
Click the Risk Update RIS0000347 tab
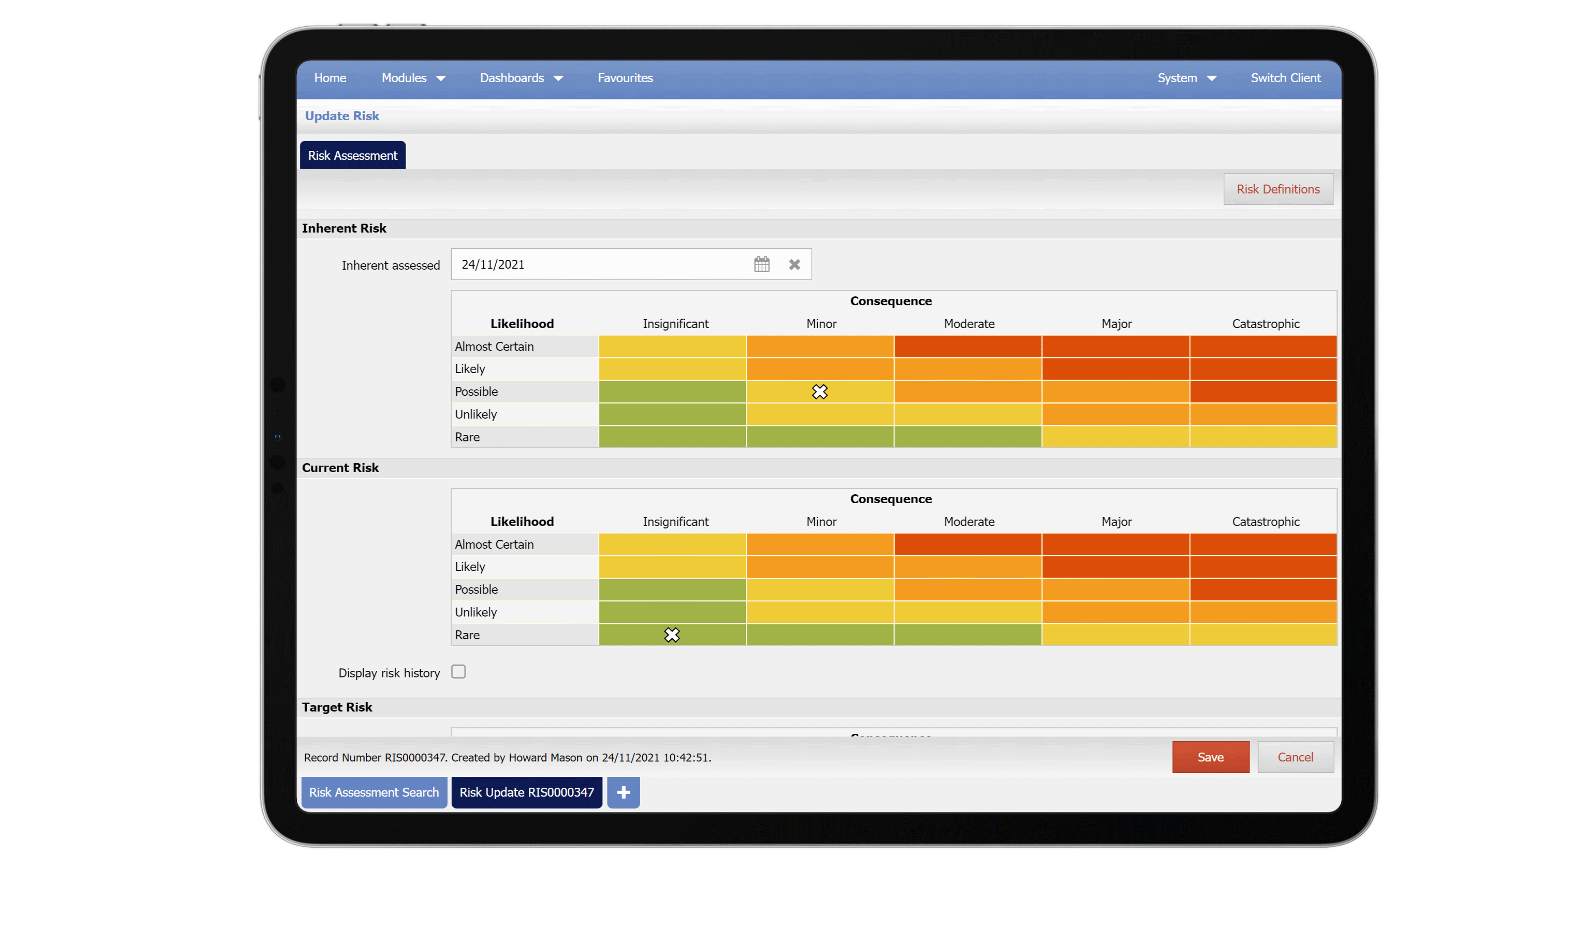[x=527, y=792]
